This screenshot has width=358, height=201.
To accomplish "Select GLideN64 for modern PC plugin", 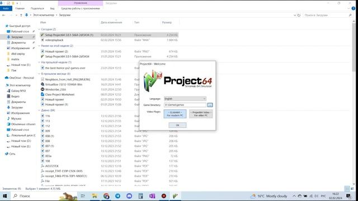I will click(x=175, y=114).
